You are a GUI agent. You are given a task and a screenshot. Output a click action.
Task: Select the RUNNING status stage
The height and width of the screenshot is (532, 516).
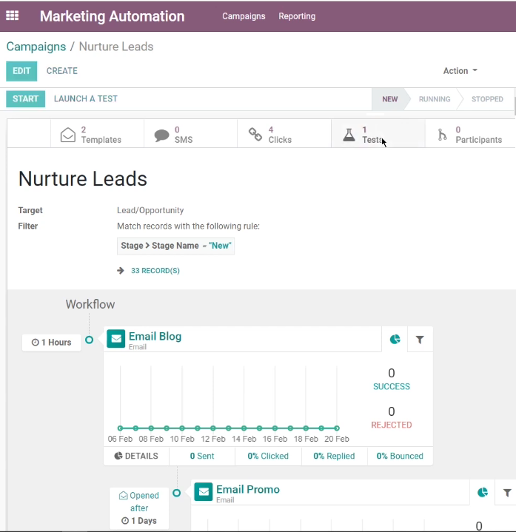point(434,99)
